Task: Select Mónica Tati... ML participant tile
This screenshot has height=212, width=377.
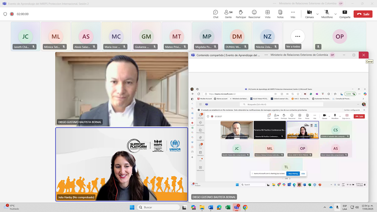Action: click(x=56, y=36)
